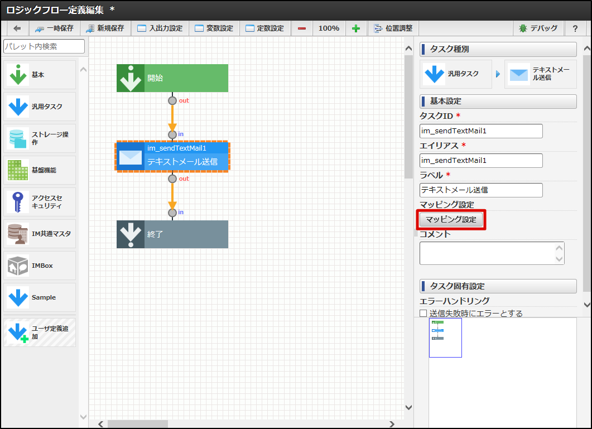The image size is (592, 429).
Task: Check 送信失敗時にエラーとする checkbox
Action: pos(423,313)
